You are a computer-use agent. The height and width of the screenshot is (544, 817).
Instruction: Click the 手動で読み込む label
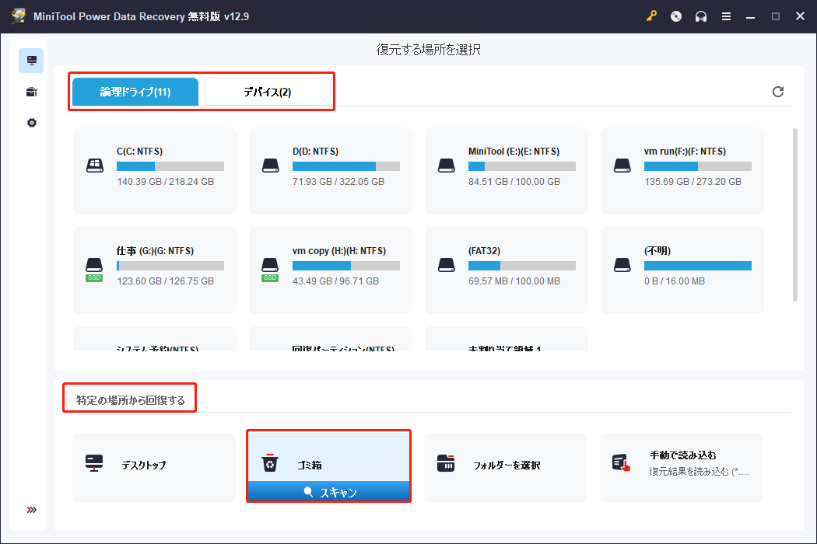[x=683, y=455]
